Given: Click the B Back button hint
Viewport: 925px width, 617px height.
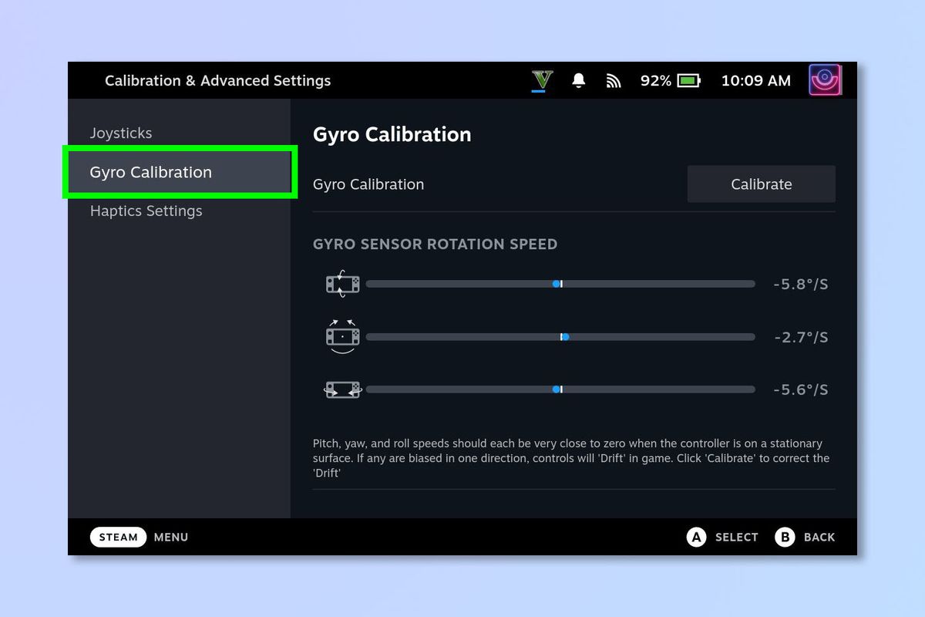Looking at the screenshot, I should pyautogui.click(x=805, y=537).
